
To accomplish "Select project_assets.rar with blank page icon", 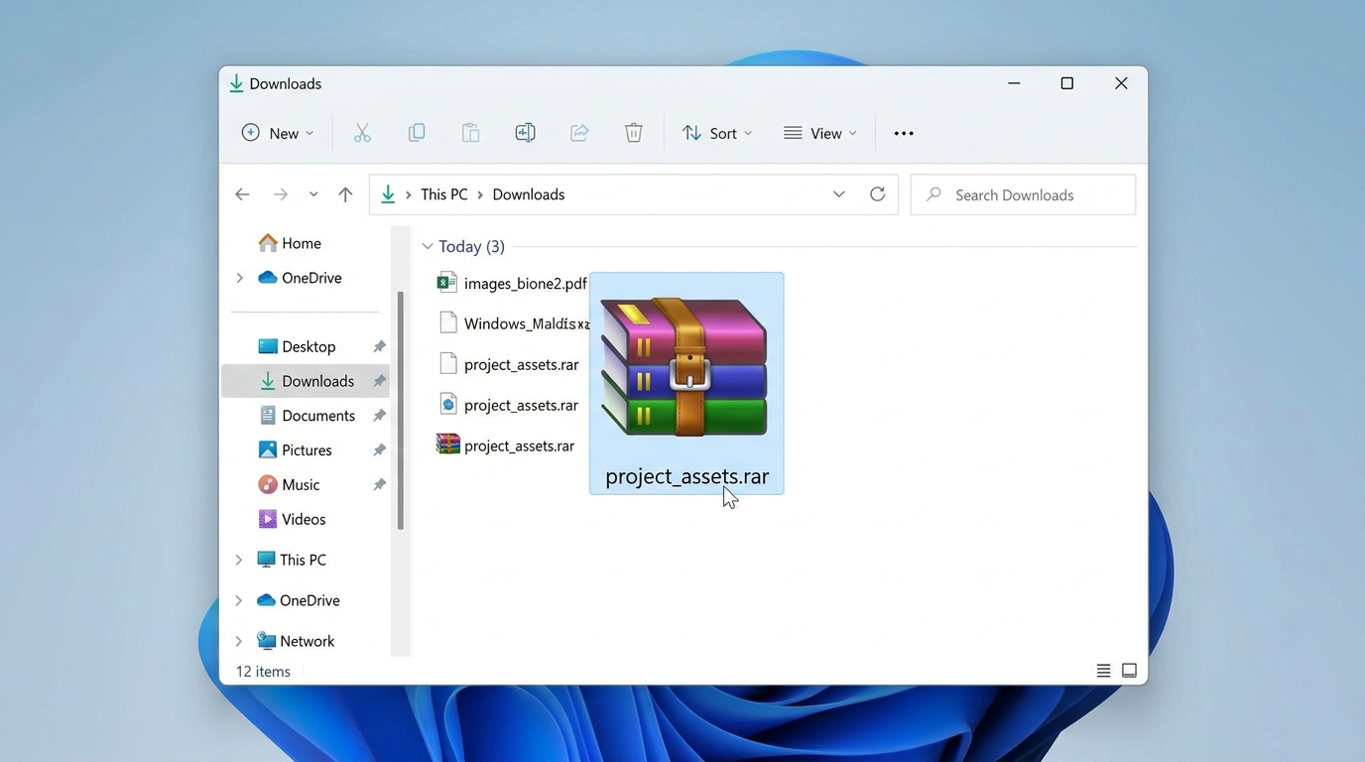I will point(508,364).
